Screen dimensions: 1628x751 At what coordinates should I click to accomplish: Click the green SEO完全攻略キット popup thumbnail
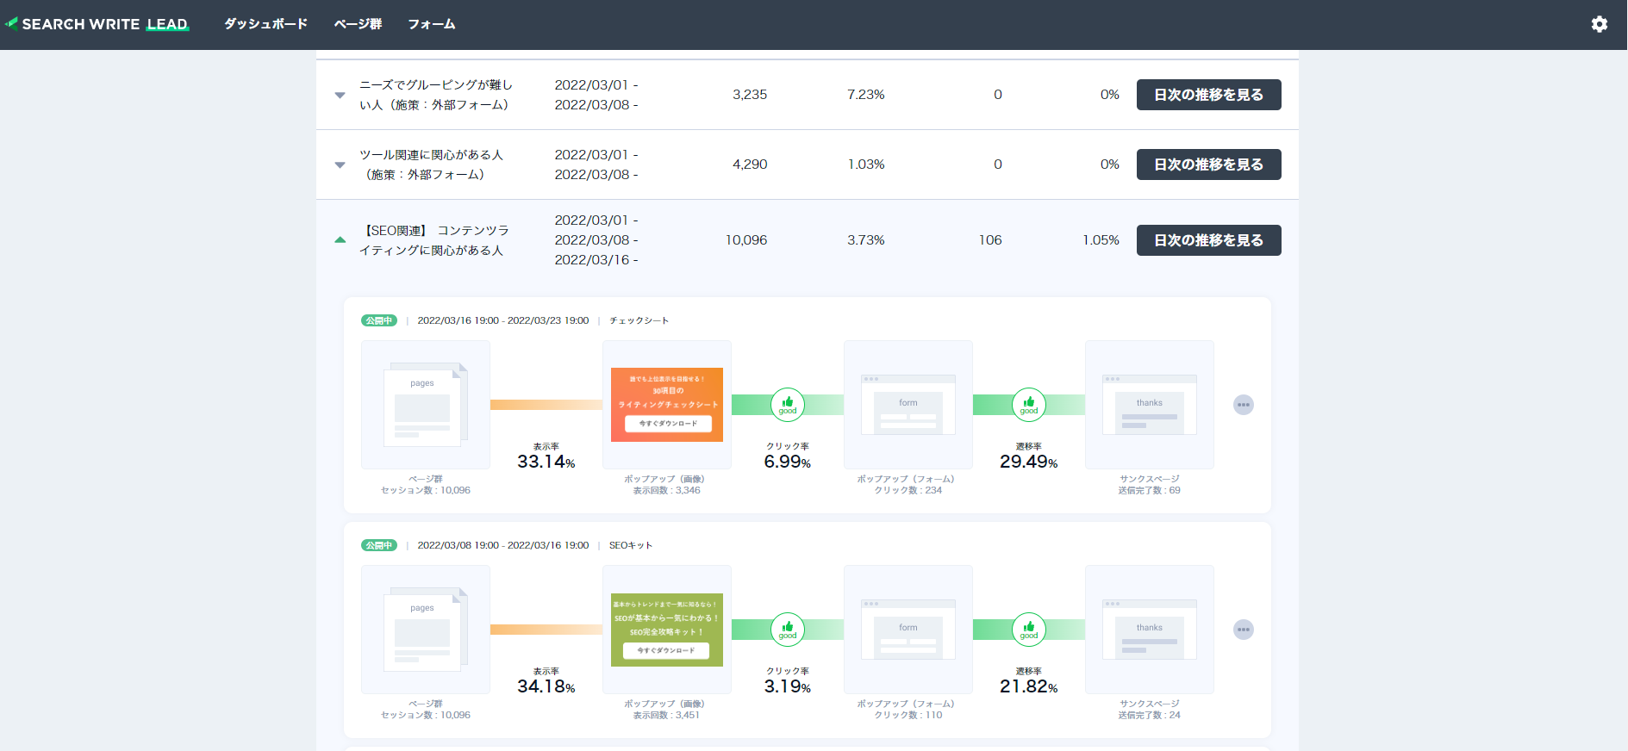click(x=667, y=630)
